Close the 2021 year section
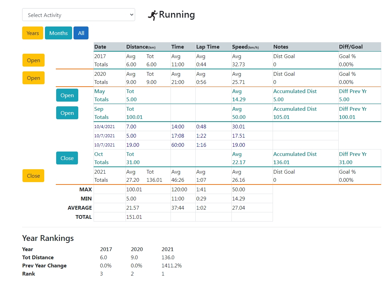 click(x=33, y=176)
